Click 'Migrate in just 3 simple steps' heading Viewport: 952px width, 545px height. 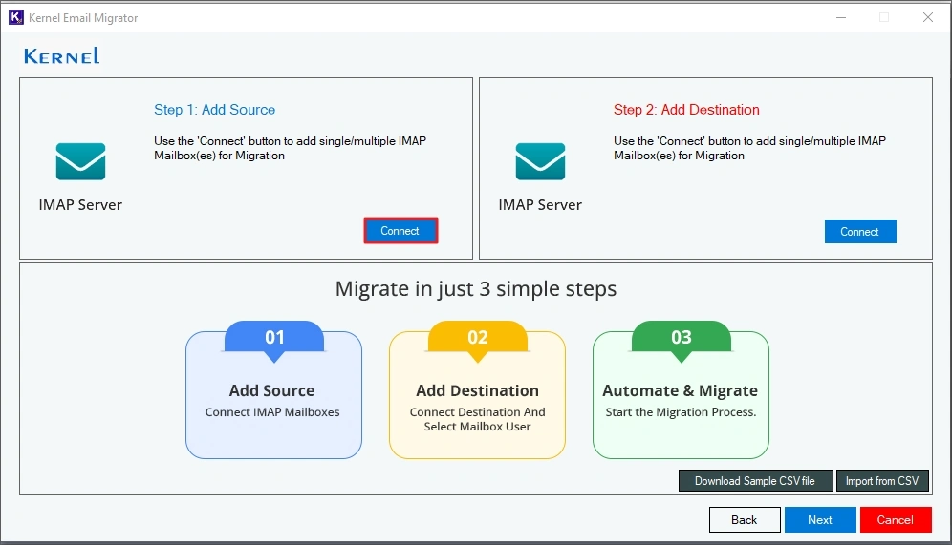[x=476, y=289]
